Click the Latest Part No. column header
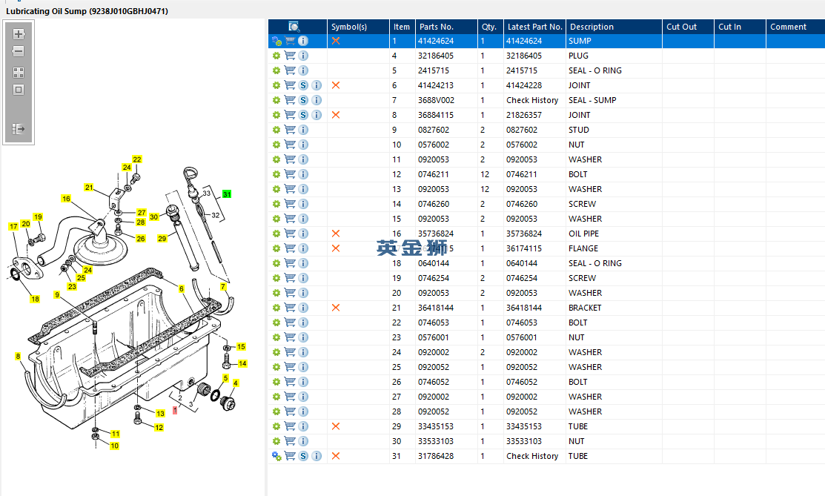Screen dimensions: 825x496 point(534,27)
